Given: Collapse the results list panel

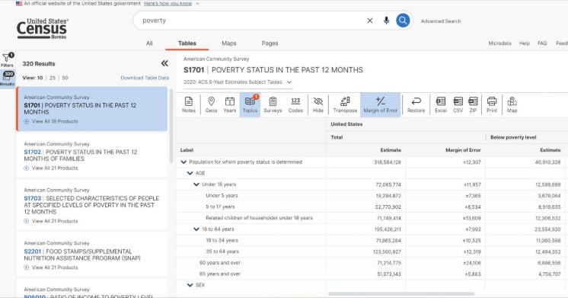Looking at the screenshot, I should (x=164, y=63).
